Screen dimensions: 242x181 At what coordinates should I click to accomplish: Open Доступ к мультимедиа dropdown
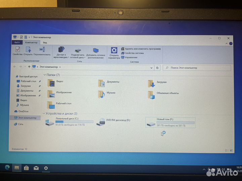coord(61,52)
